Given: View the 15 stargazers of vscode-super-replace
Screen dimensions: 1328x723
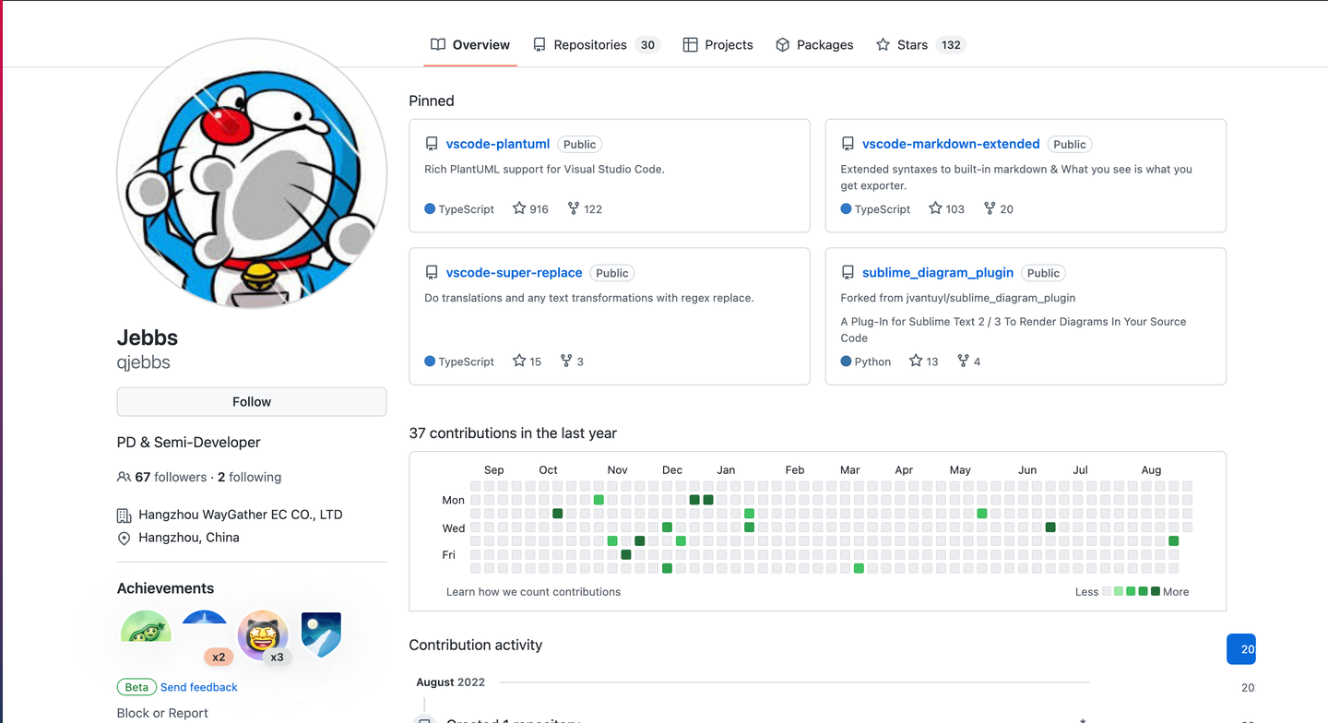Looking at the screenshot, I should click(527, 361).
